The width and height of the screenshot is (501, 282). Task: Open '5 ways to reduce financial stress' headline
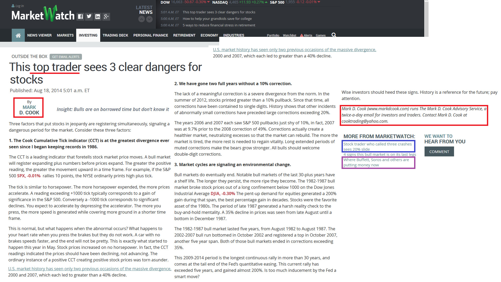coord(219,25)
